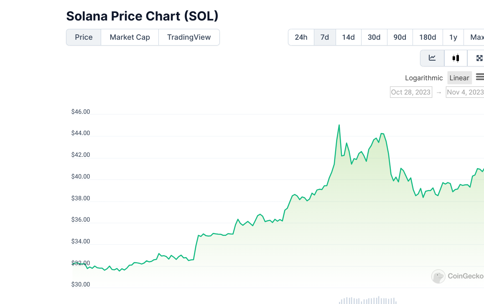
Task: Open the TradingView tab
Action: [x=189, y=37]
